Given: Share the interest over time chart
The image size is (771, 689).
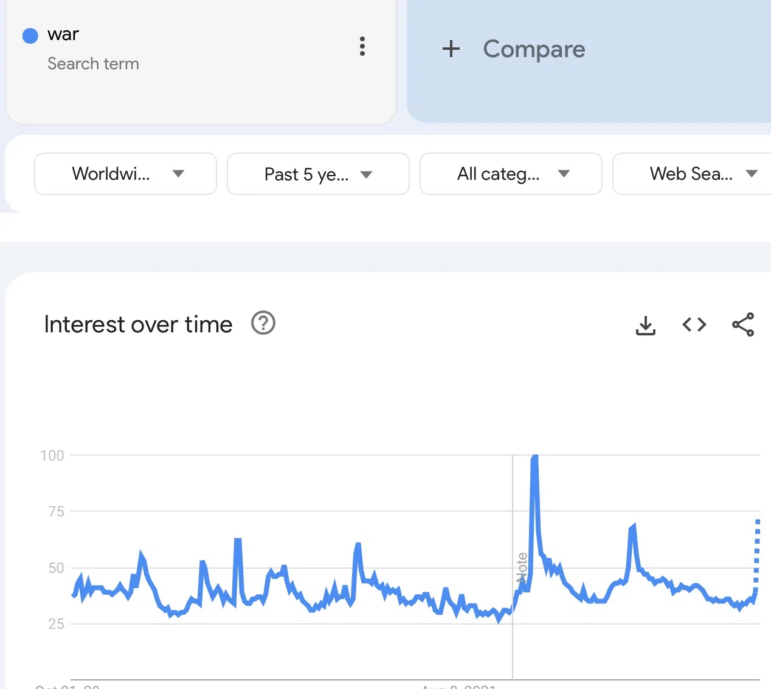Looking at the screenshot, I should pos(743,324).
